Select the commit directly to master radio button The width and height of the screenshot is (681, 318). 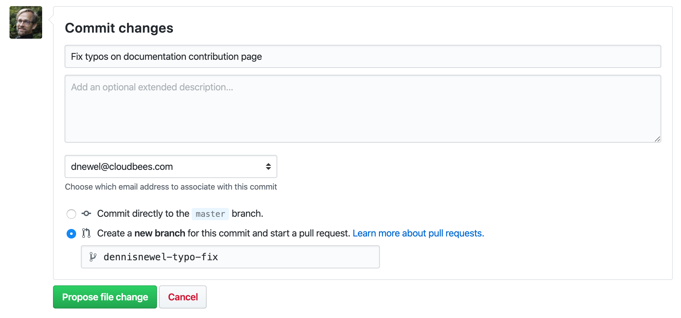coord(71,214)
